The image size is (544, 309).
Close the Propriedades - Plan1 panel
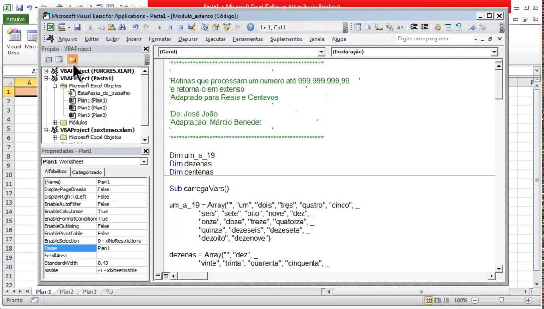(146, 151)
